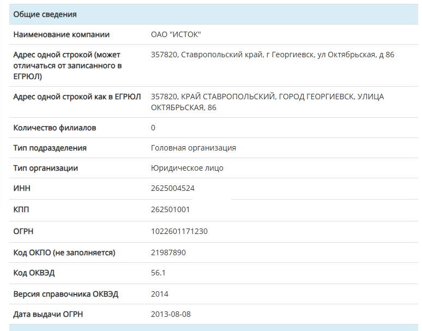Select company name 'ОАО "ИСТОК"'

coord(176,34)
